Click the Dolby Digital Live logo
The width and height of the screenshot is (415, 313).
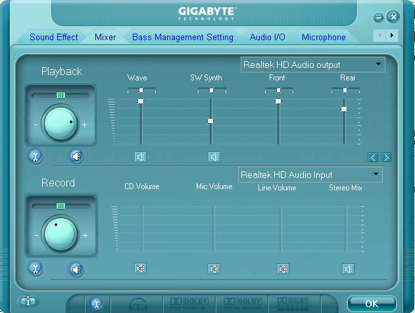(x=293, y=304)
